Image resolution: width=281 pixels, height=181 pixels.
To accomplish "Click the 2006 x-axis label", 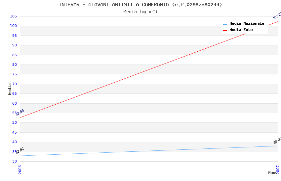I will click(20, 169).
